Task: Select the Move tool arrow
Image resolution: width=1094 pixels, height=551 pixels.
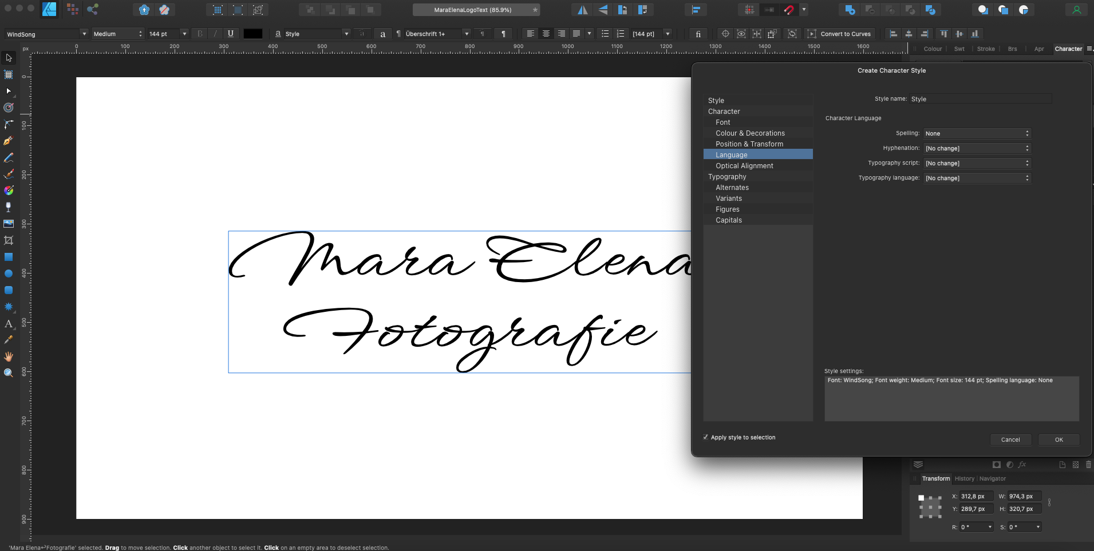Action: tap(9, 58)
